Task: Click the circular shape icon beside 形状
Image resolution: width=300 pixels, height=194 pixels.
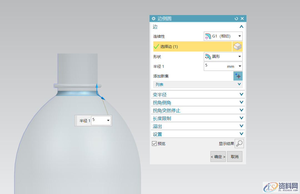Action: tap(207, 56)
